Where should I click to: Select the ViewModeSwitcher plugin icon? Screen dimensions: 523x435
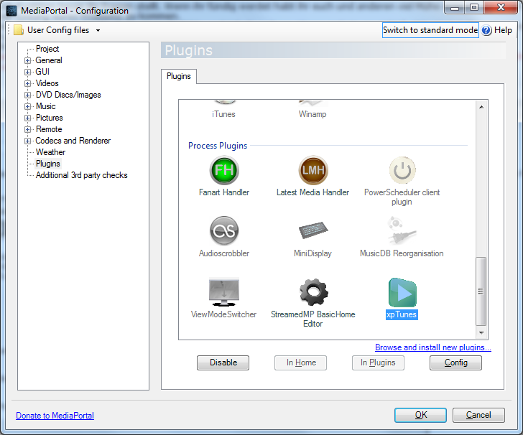(x=224, y=291)
